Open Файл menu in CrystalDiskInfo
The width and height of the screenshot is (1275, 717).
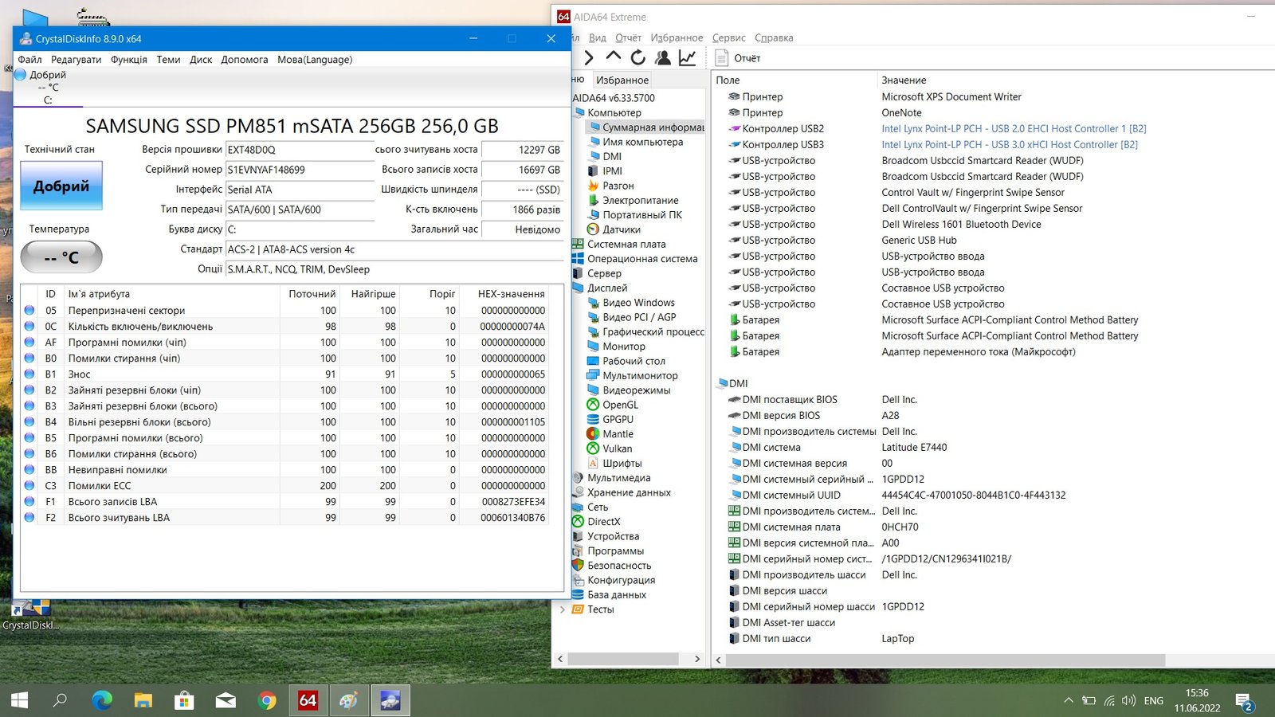click(x=29, y=60)
